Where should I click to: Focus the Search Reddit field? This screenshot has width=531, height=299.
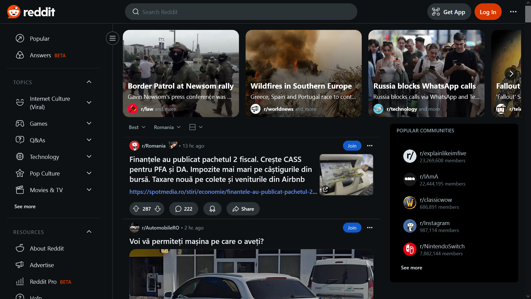(x=241, y=12)
